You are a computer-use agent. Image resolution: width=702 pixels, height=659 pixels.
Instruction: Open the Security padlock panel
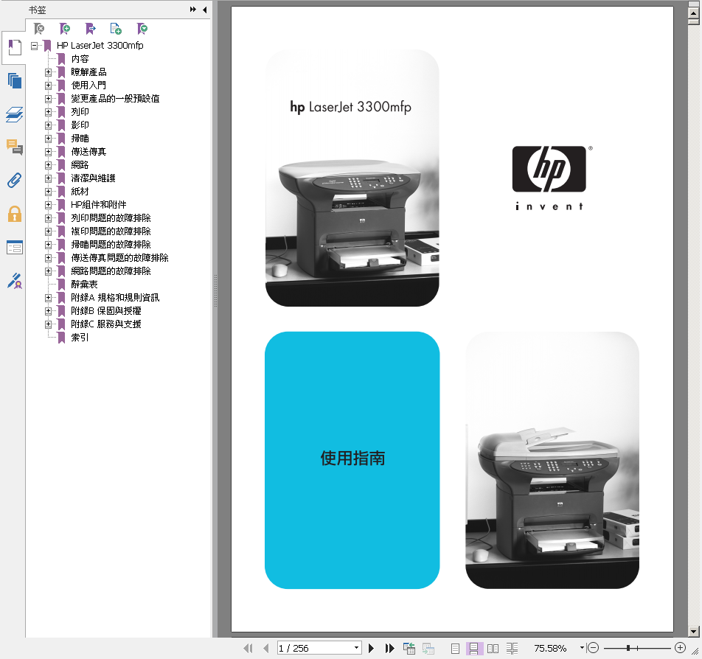14,214
